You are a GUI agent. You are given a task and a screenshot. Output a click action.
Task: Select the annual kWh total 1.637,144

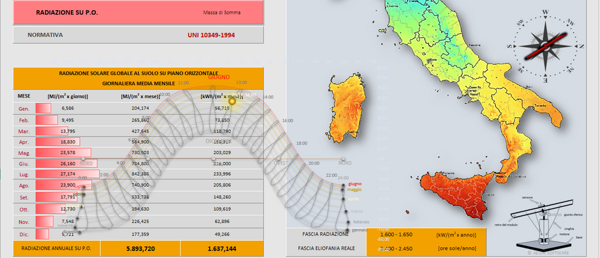[x=221, y=248]
